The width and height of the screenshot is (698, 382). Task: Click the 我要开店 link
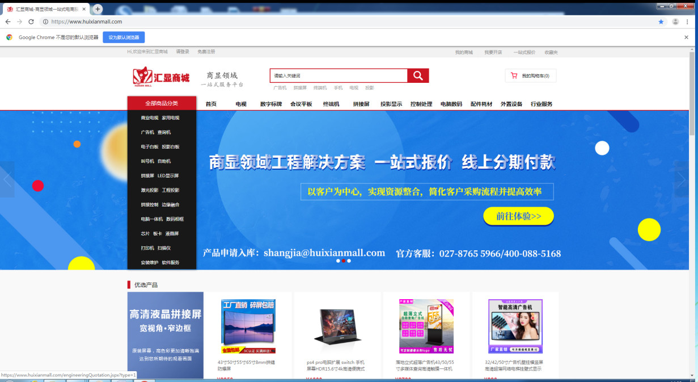coord(493,52)
